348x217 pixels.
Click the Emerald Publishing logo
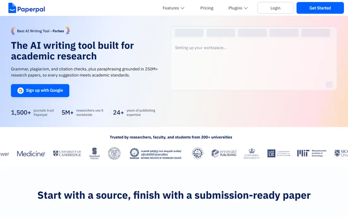tap(224, 153)
